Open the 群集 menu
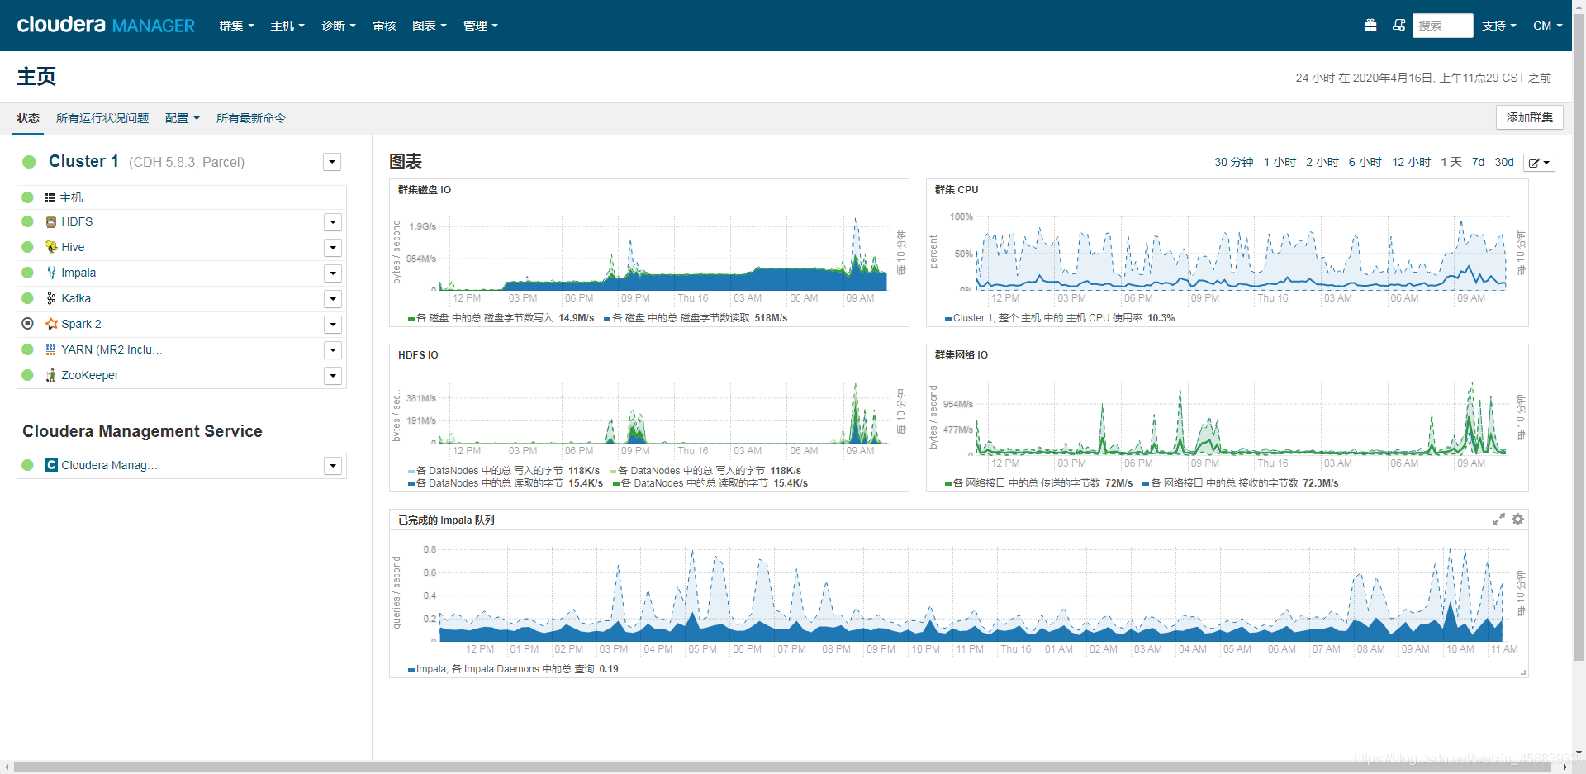 236,26
